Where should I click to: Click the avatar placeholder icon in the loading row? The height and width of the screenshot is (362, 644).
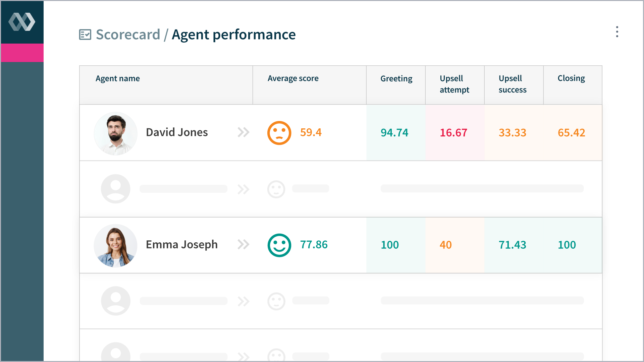[x=115, y=189]
